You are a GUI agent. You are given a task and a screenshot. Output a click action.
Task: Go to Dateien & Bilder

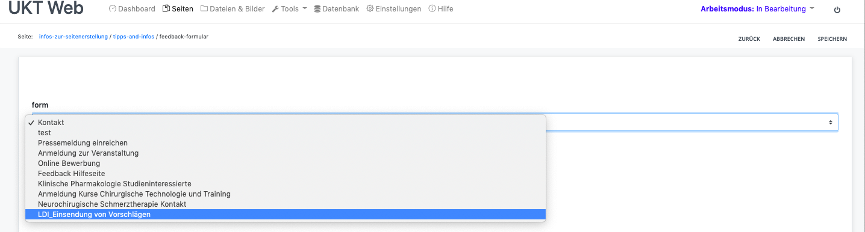233,9
